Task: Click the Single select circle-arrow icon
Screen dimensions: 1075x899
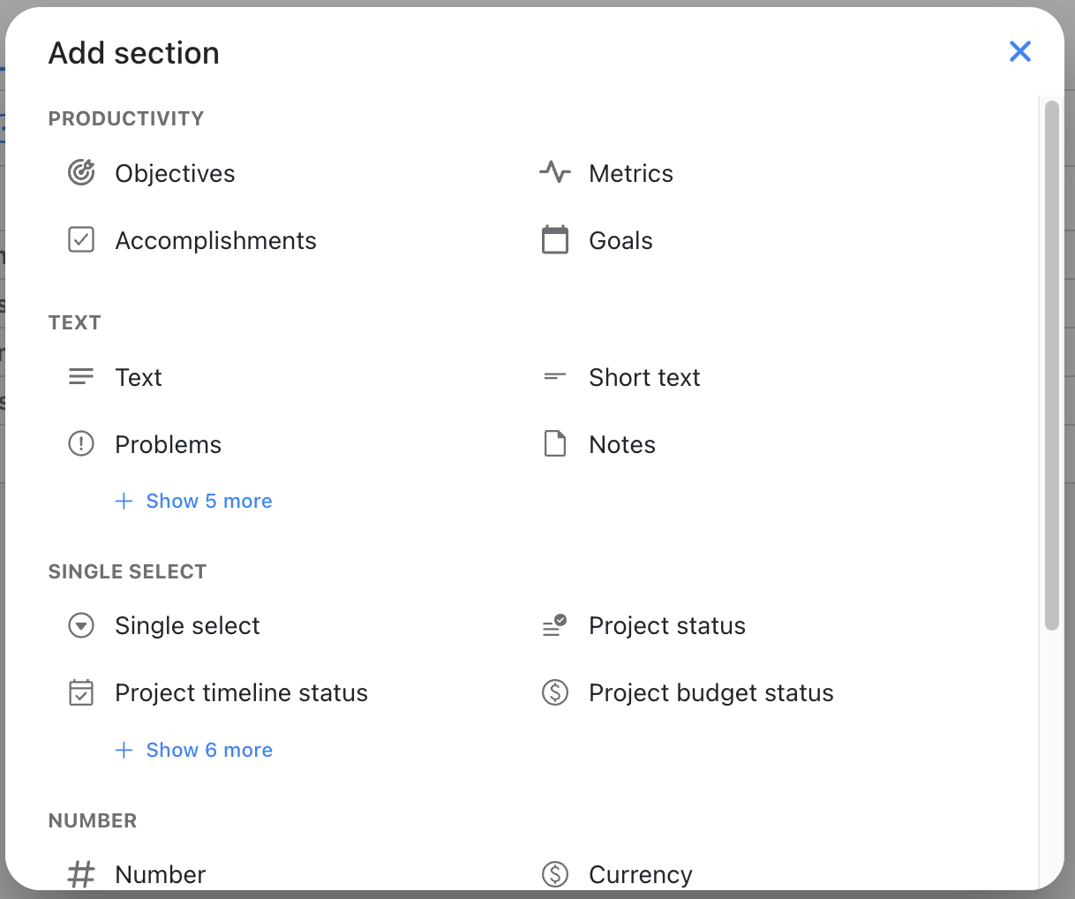Action: [81, 626]
